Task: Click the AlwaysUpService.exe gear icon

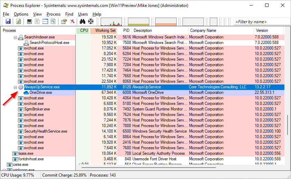Action: [x=21, y=87]
